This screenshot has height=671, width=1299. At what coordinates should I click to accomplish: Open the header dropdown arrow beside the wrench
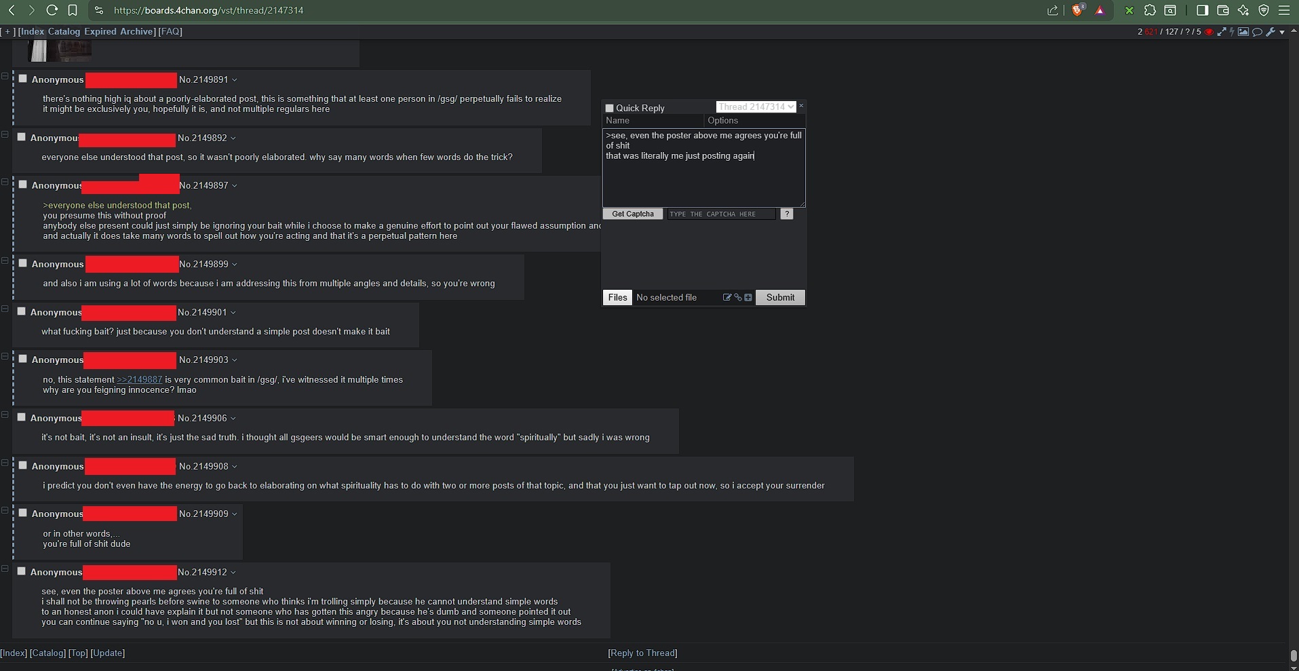click(x=1282, y=32)
